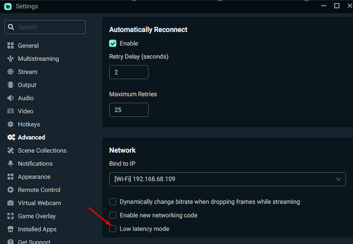Click the Maximum Retries input field
Viewport: 353px width, 244px height.
(129, 110)
